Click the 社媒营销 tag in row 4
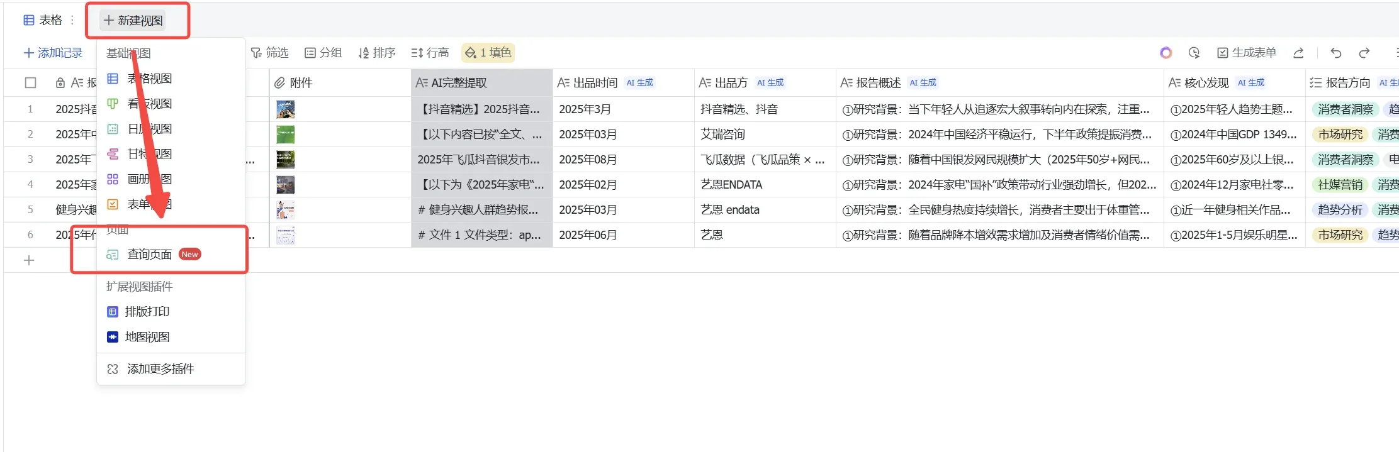The height and width of the screenshot is (452, 1399). pos(1340,185)
